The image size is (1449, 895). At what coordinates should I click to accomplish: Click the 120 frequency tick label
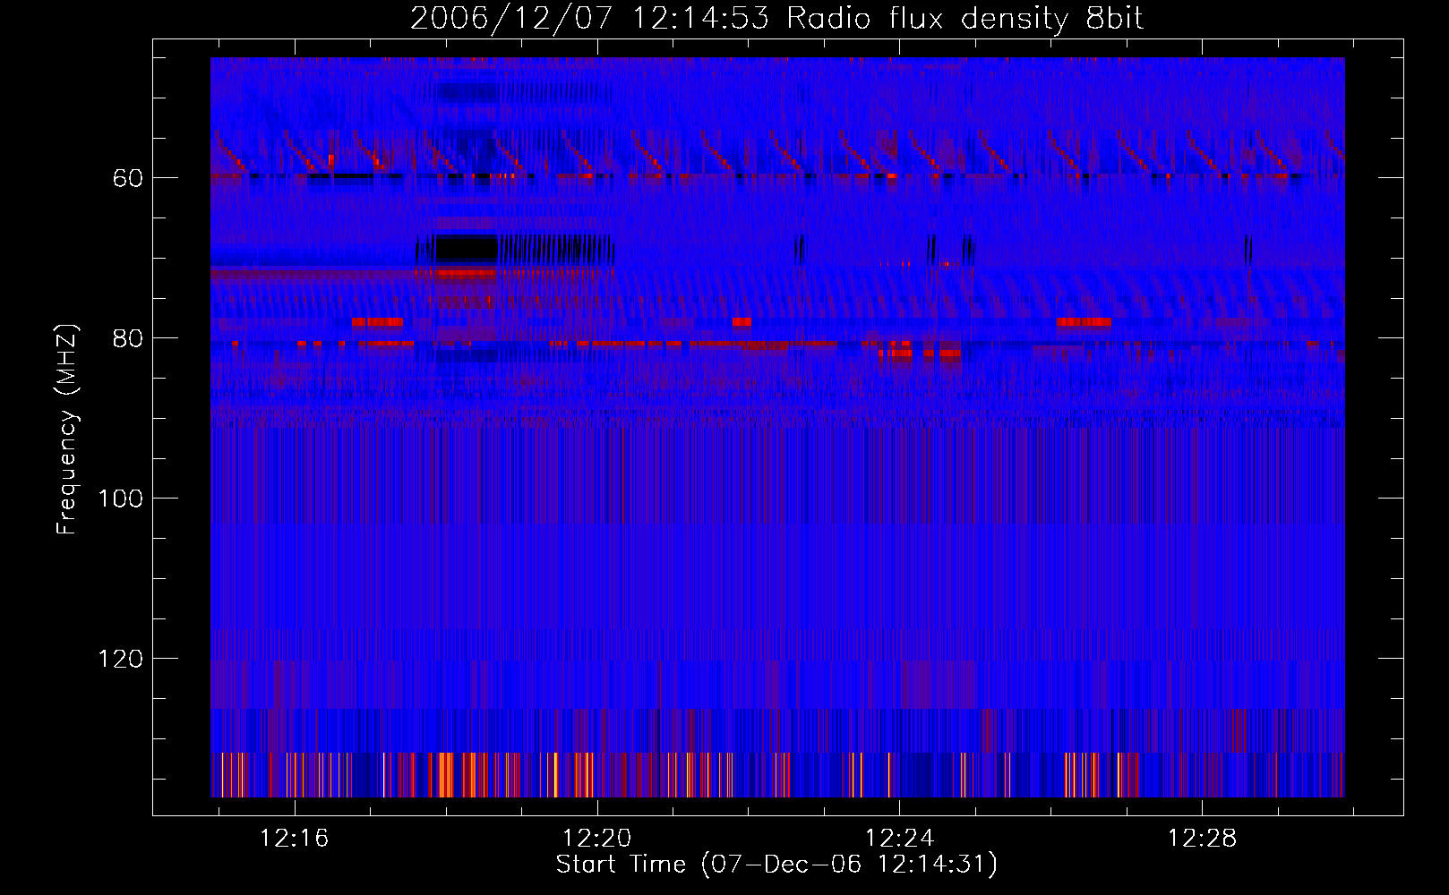coord(120,659)
